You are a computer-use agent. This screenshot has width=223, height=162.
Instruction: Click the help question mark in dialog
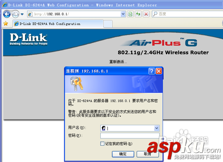click(152, 71)
